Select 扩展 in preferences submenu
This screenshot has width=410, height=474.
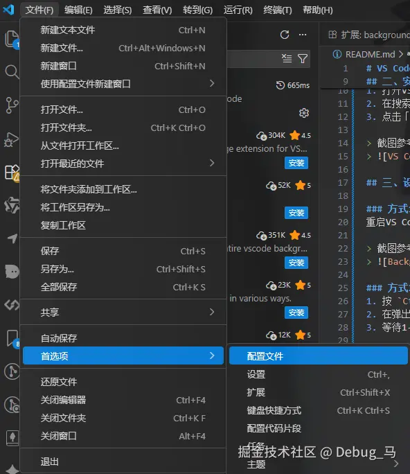318,392
